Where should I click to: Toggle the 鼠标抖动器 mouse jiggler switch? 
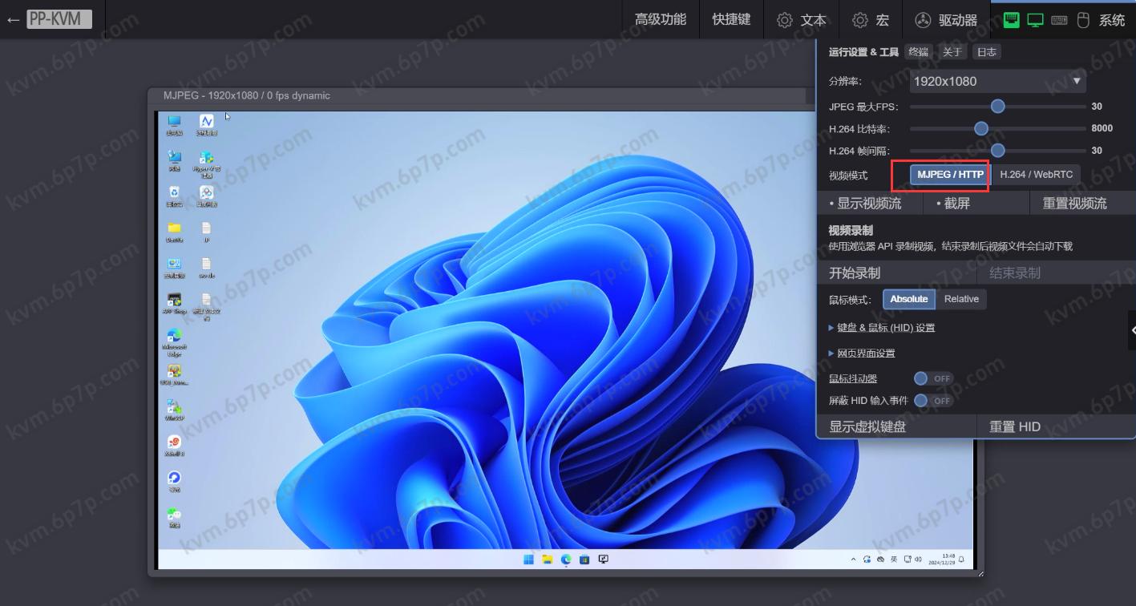click(932, 378)
